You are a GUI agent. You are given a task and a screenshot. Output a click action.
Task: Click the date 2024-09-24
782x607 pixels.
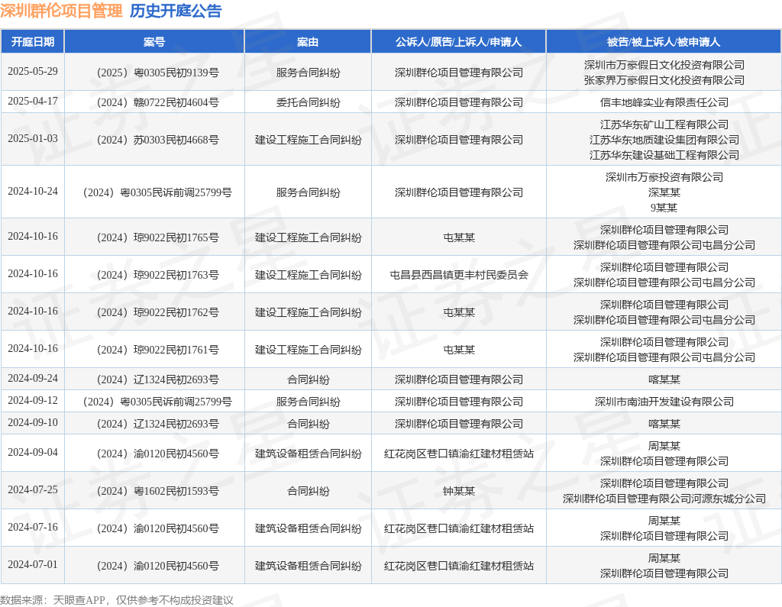click(33, 379)
